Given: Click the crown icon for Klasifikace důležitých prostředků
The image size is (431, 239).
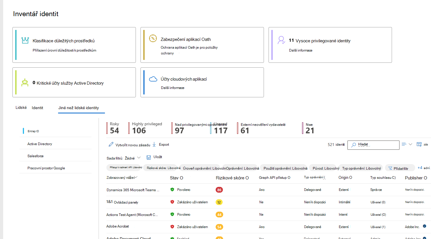Looking at the screenshot, I should tap(25, 40).
